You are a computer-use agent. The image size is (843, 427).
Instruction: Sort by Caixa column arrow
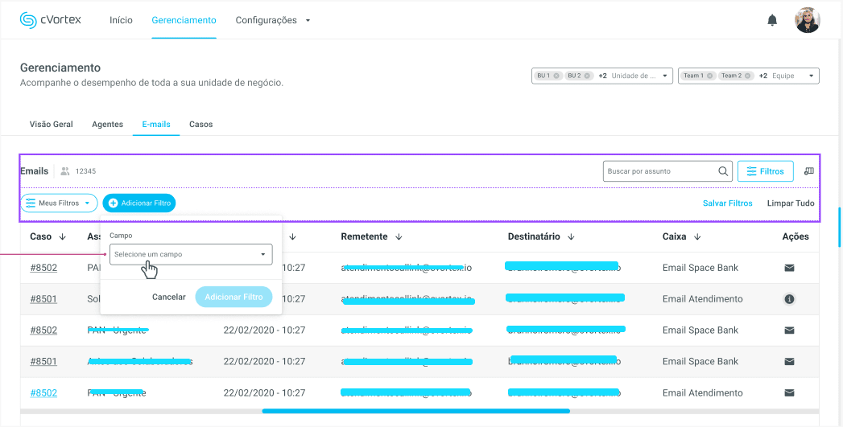(697, 237)
